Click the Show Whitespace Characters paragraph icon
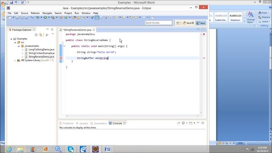272x153 pixels. [x=110, y=17]
